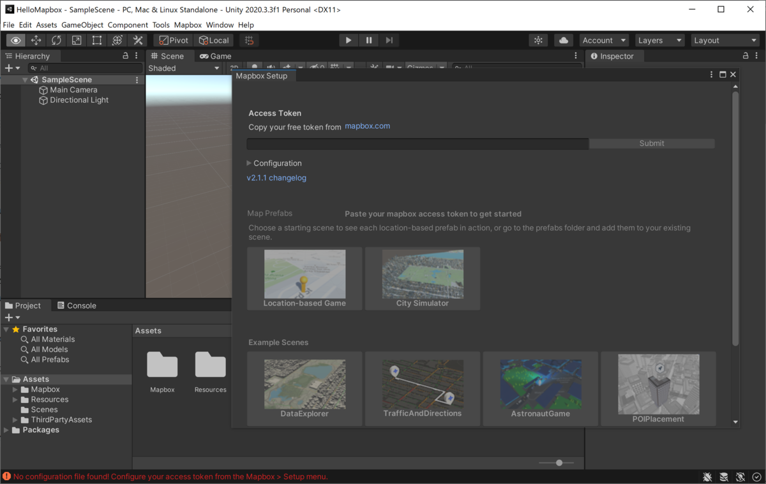The image size is (766, 484).
Task: Open Collab sun icon in toolbar
Action: tap(539, 40)
